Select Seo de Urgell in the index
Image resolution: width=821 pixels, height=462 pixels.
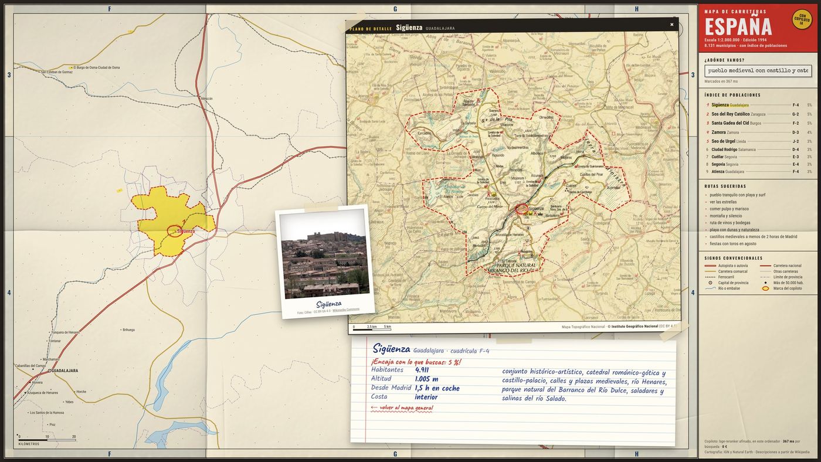click(759, 141)
